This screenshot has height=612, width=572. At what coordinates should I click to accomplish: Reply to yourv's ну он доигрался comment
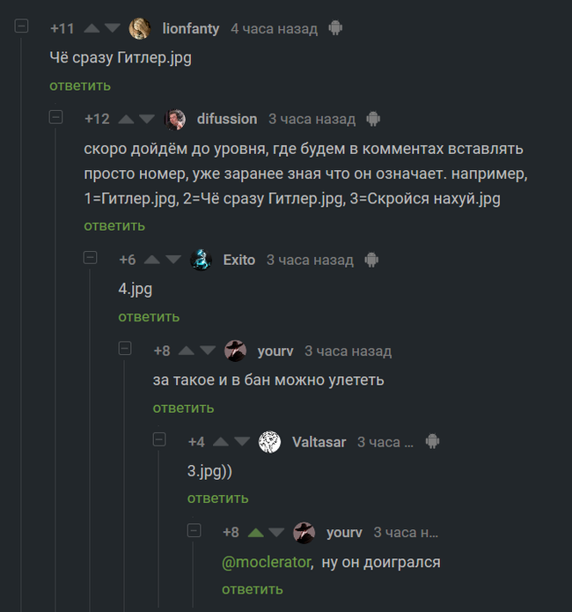tap(253, 589)
